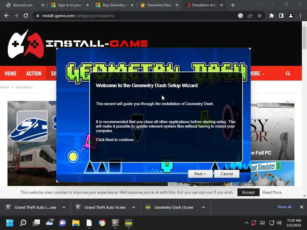Open Teams Chat taskbar icon

tap(63, 223)
